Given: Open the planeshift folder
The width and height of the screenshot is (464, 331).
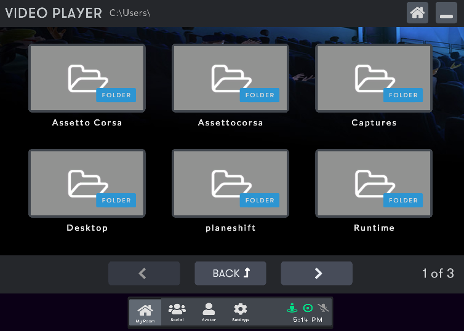Looking at the screenshot, I should pyautogui.click(x=231, y=183).
